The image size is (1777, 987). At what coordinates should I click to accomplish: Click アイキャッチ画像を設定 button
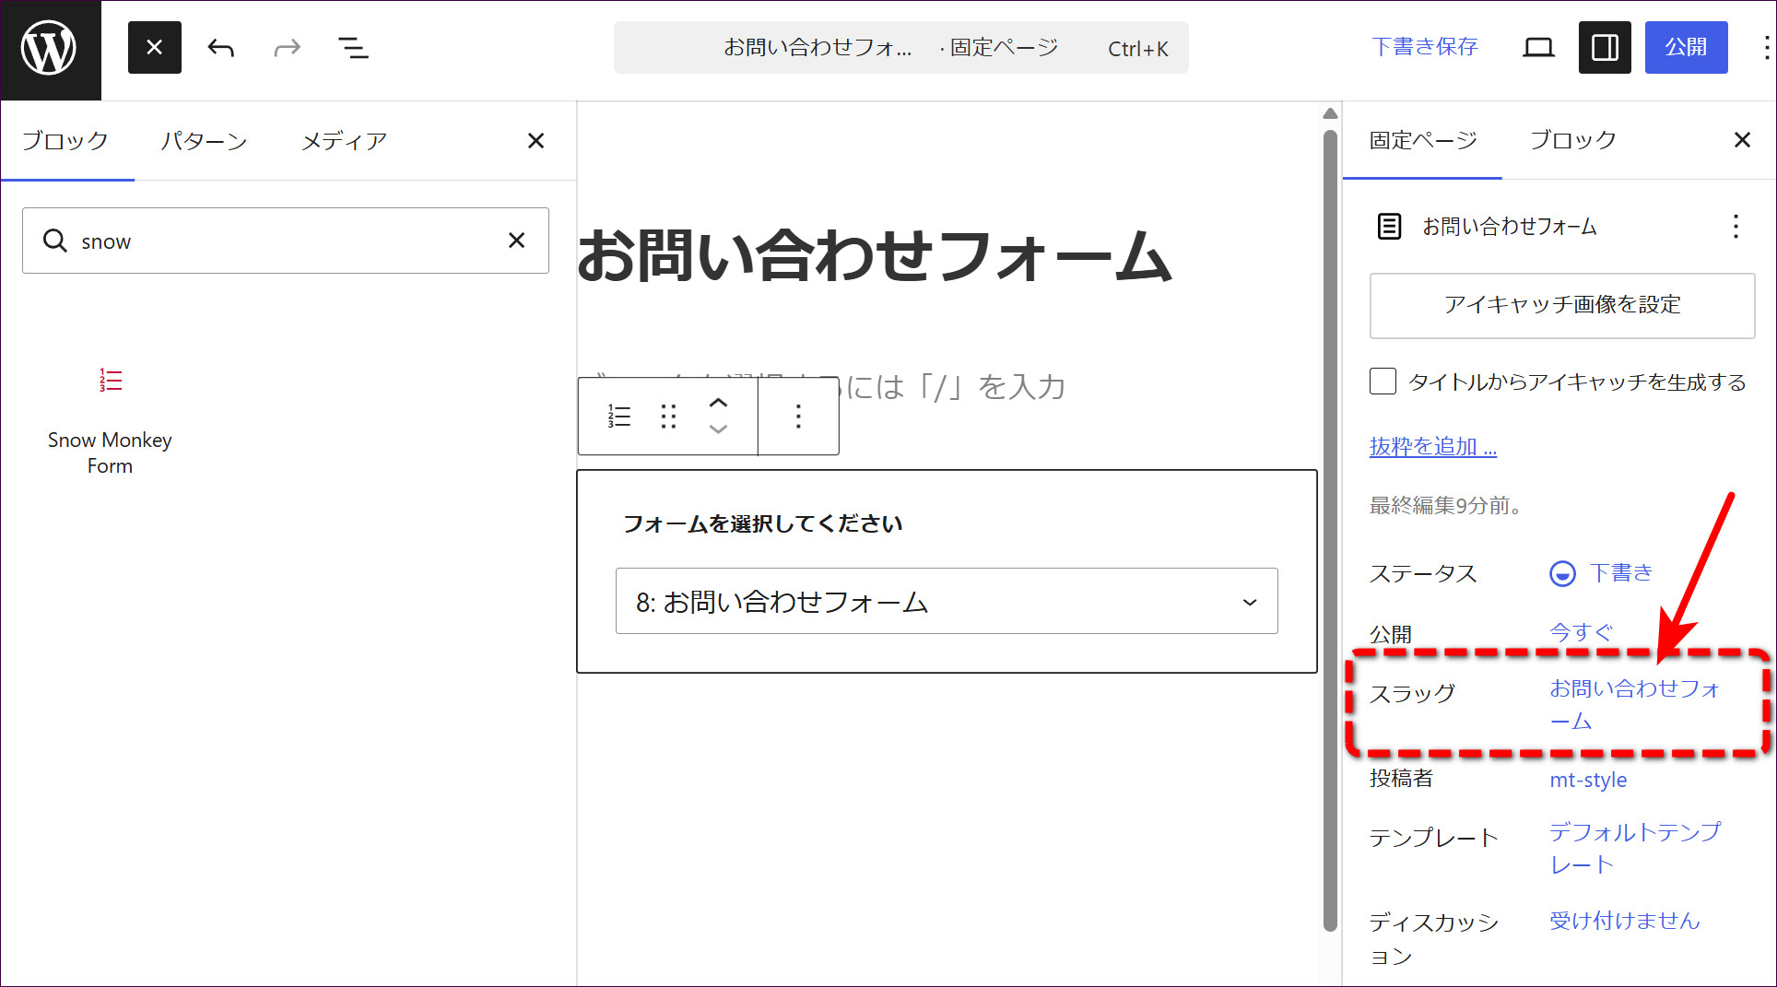1562,305
